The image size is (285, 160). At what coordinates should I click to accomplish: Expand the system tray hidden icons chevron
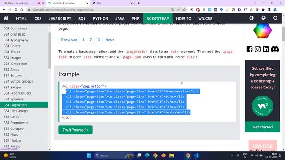pos(232,156)
